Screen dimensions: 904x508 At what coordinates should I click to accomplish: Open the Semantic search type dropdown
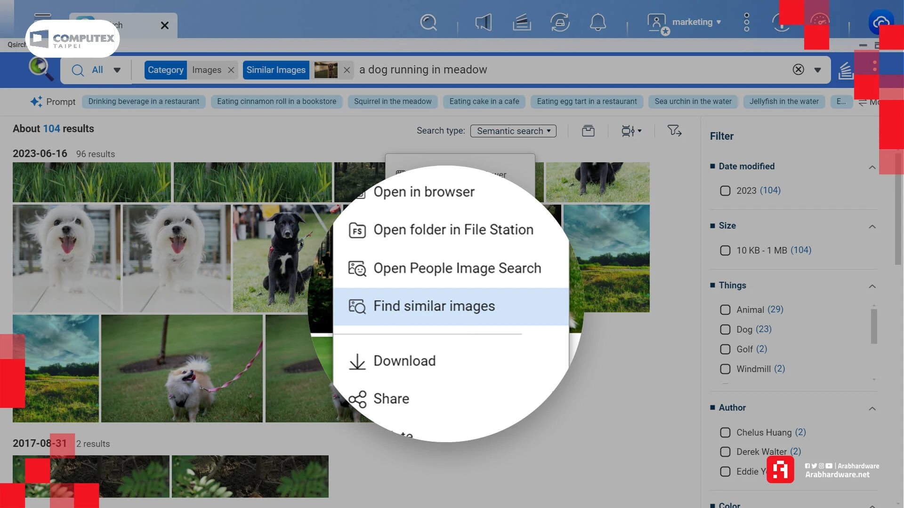coord(513,131)
